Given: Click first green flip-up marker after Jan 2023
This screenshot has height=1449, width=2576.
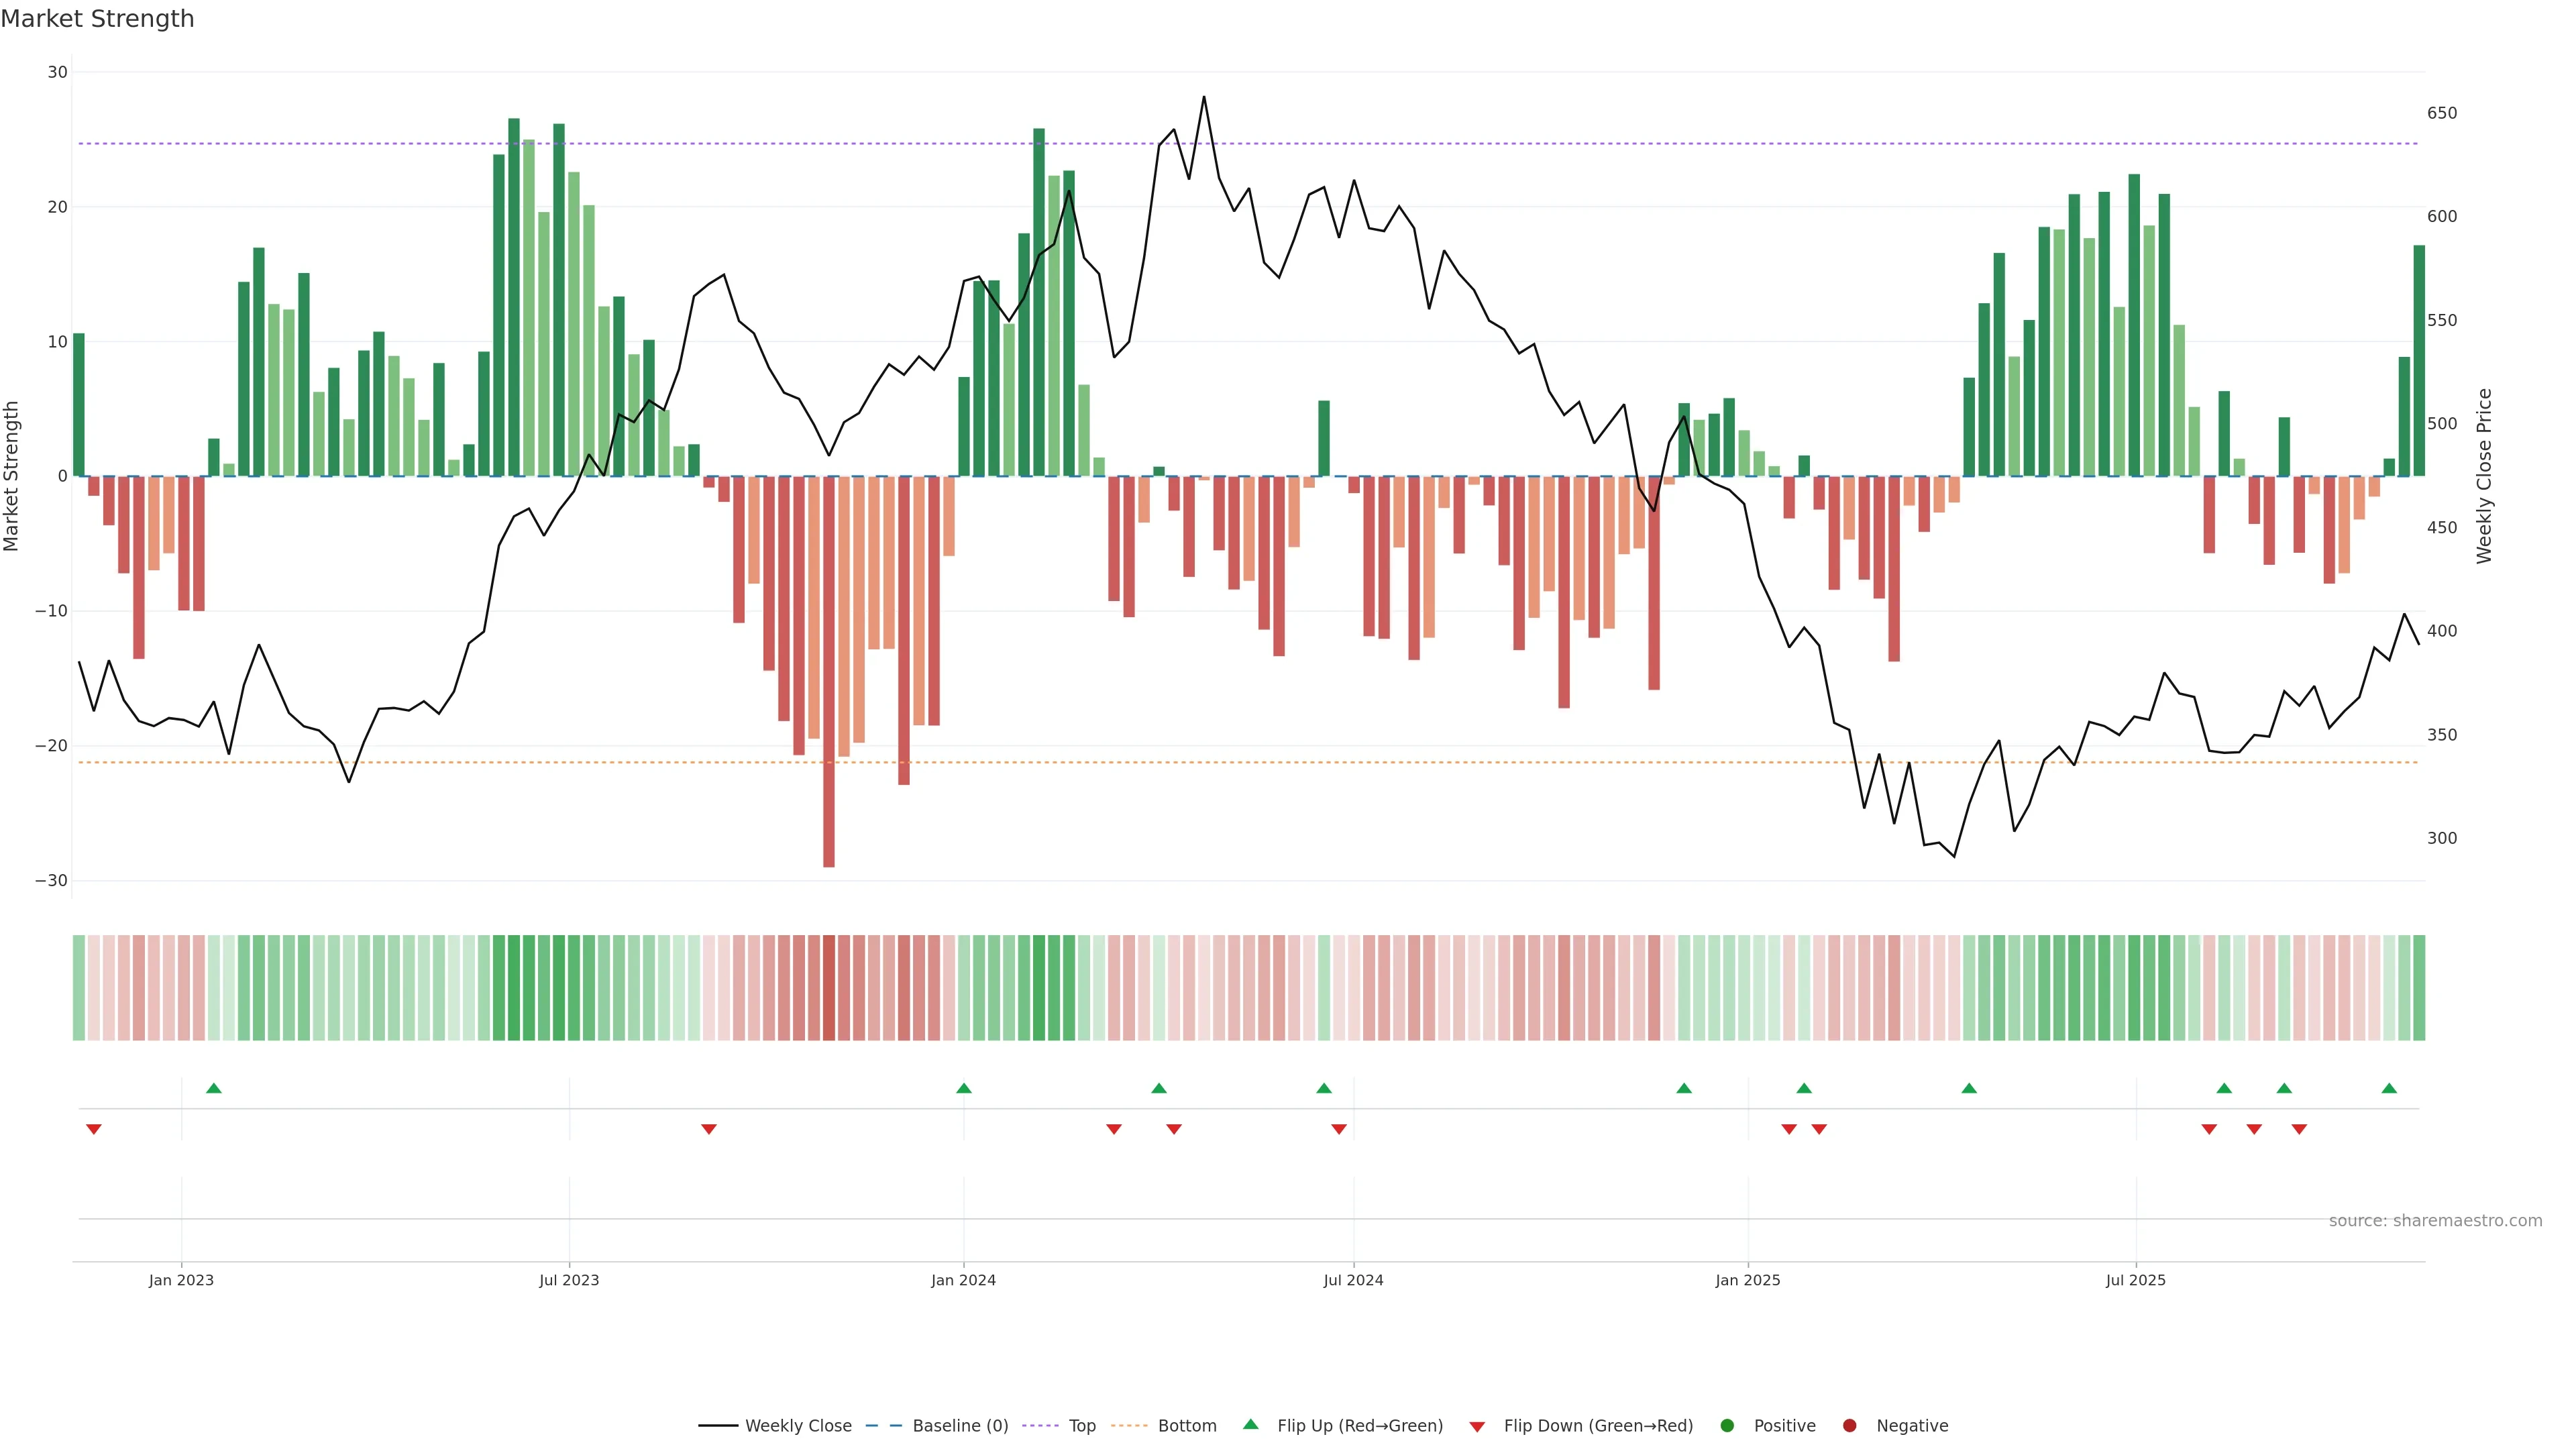Looking at the screenshot, I should click(x=213, y=1088).
